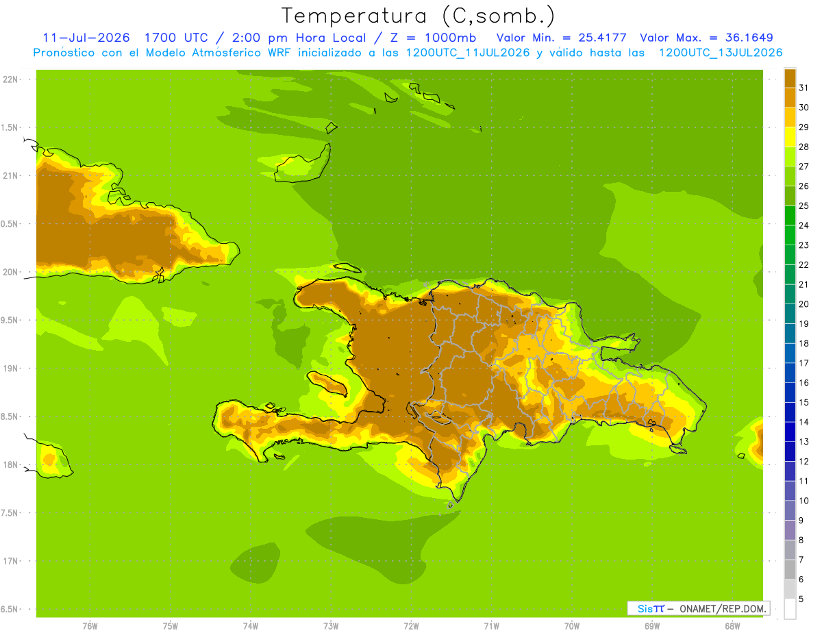Pick the legend color band between 25 and 26

[x=790, y=196]
